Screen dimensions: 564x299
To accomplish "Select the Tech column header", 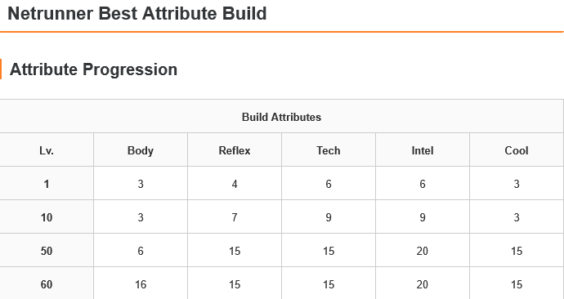I will coord(329,150).
